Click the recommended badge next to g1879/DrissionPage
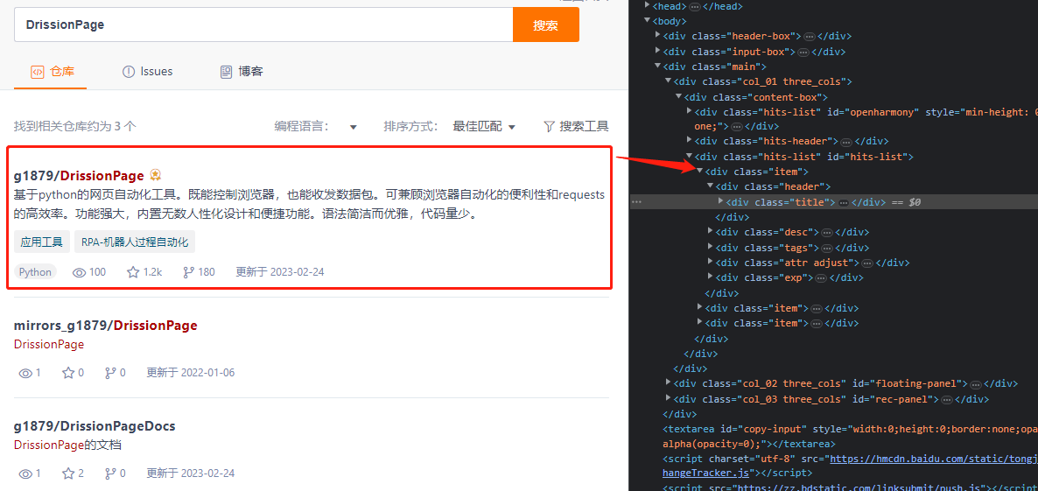Screen dimensions: 1038x491 (156, 175)
